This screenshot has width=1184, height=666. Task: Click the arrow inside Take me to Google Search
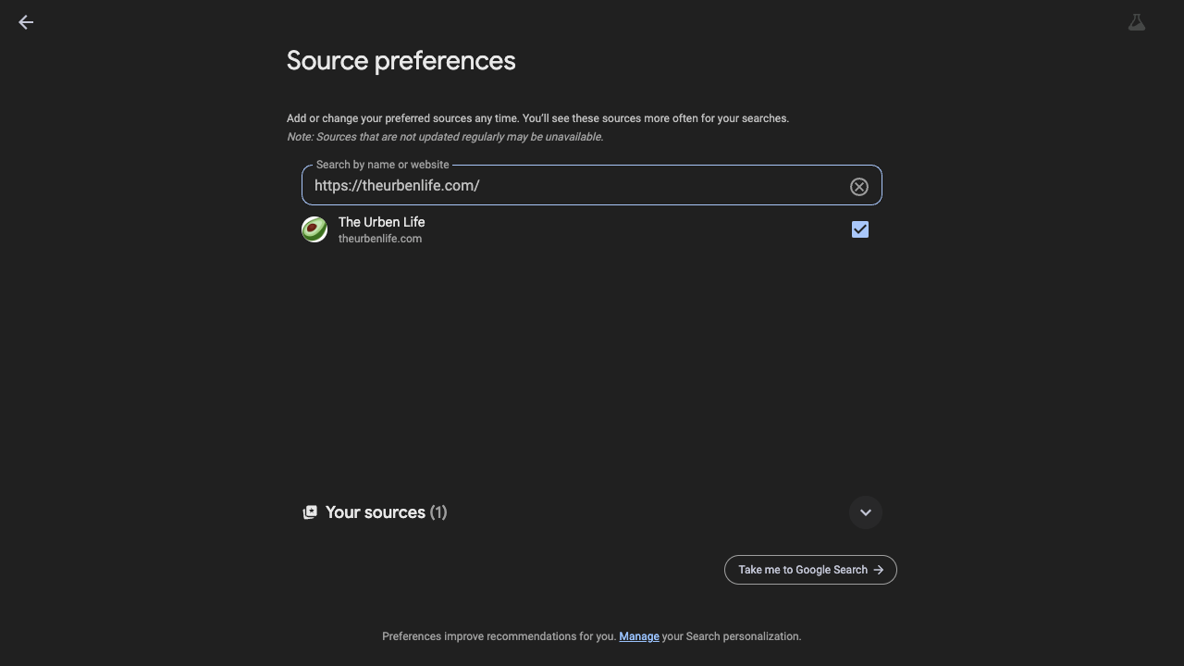(878, 570)
